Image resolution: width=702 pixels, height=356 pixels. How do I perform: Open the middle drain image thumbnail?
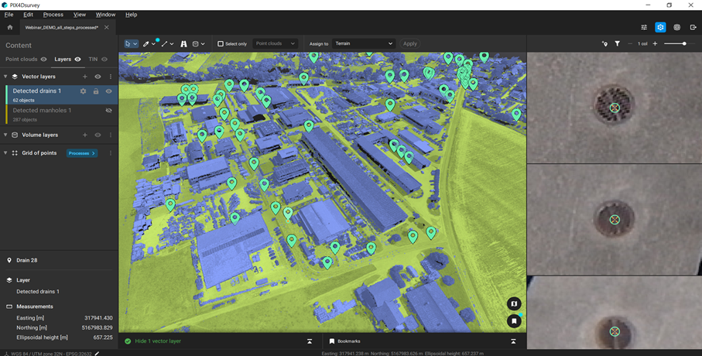point(615,220)
